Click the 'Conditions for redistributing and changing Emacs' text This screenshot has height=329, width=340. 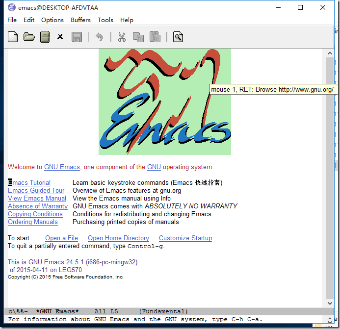(x=142, y=214)
